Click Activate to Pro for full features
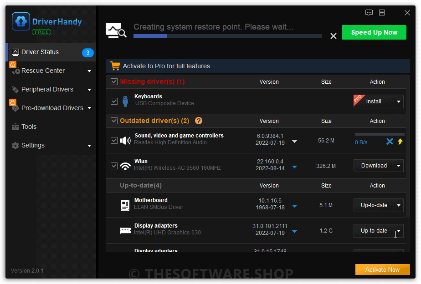This screenshot has height=284, width=421. [166, 66]
